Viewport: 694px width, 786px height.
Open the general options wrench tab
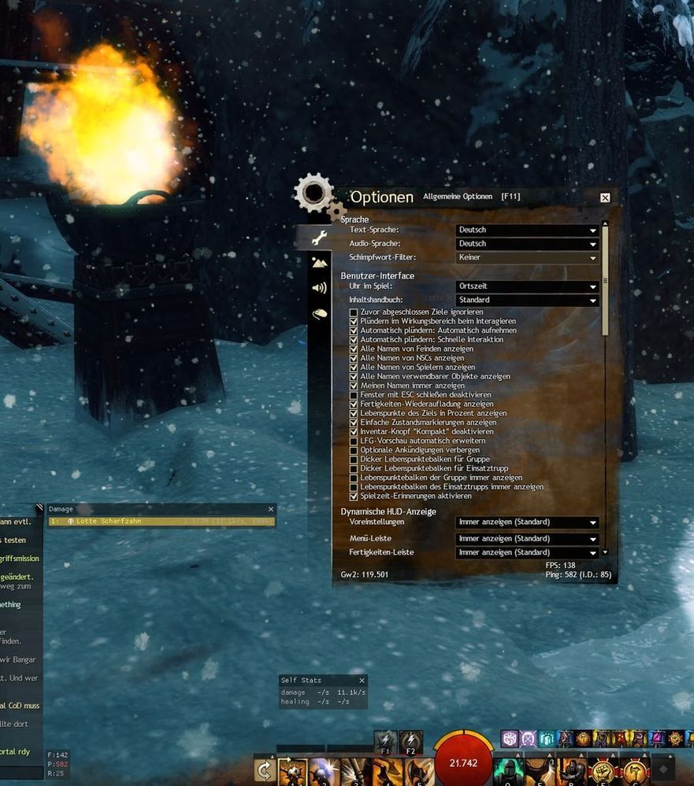click(320, 237)
